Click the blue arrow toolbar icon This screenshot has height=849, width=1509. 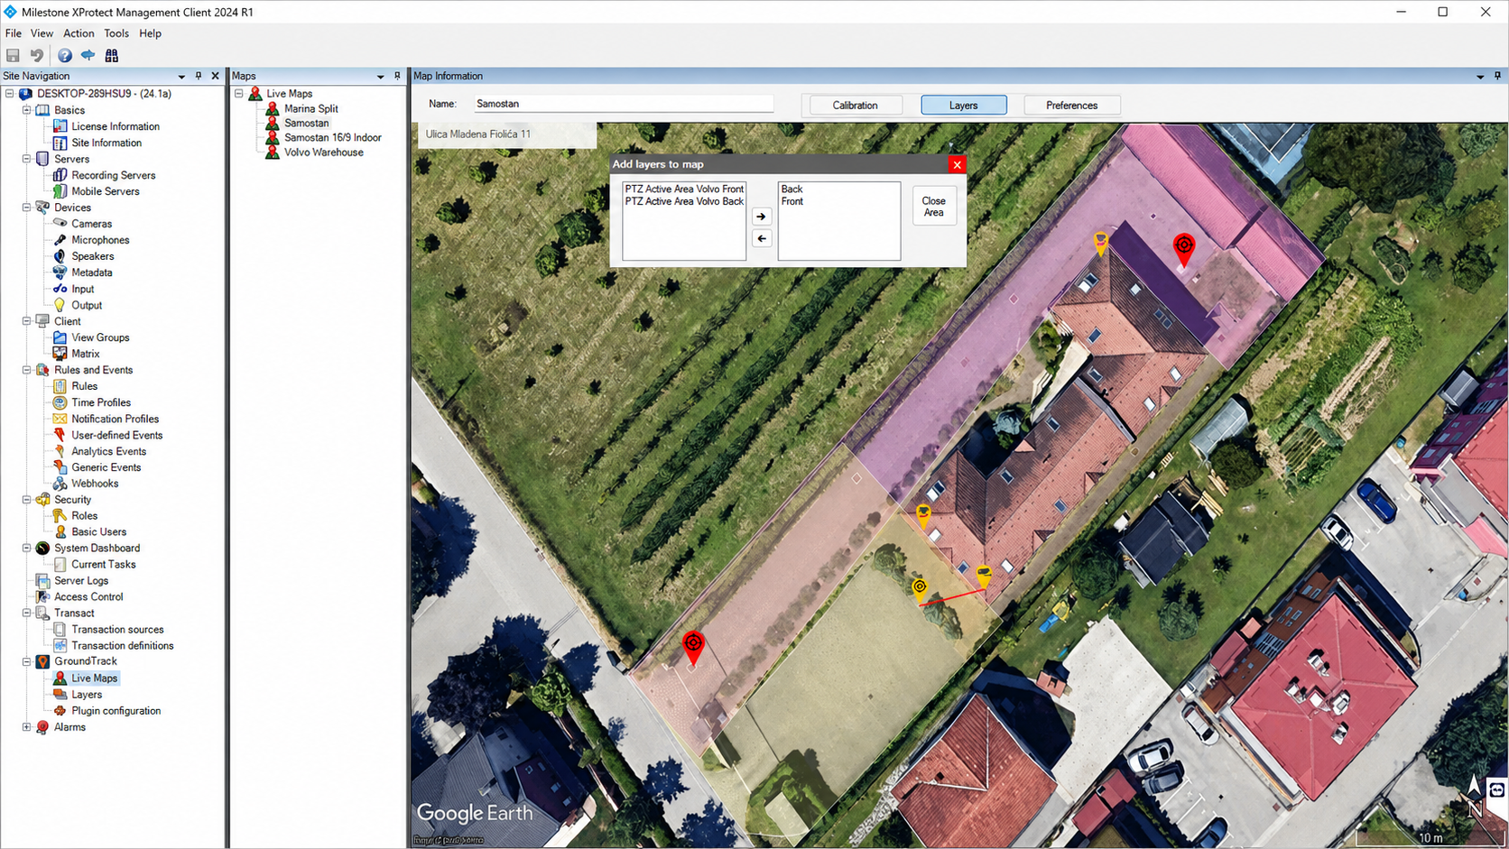88,56
